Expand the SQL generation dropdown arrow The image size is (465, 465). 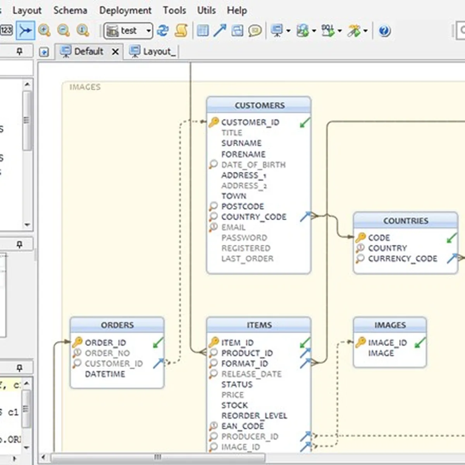pos(339,31)
